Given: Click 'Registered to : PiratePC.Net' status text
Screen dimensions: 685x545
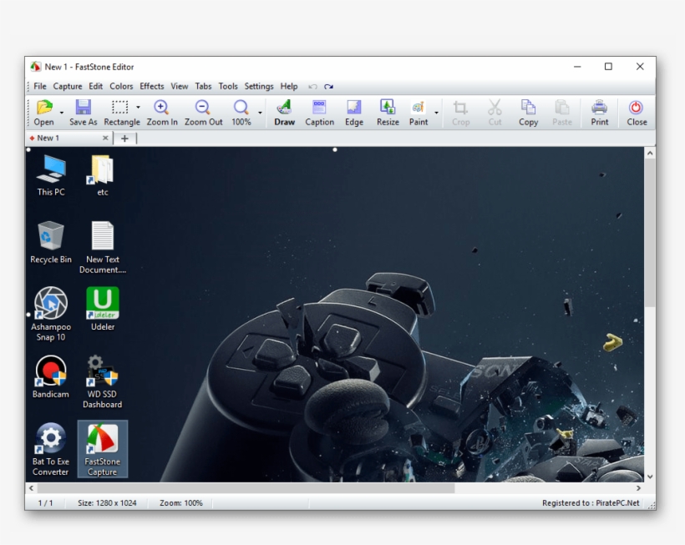Looking at the screenshot, I should pos(591,503).
